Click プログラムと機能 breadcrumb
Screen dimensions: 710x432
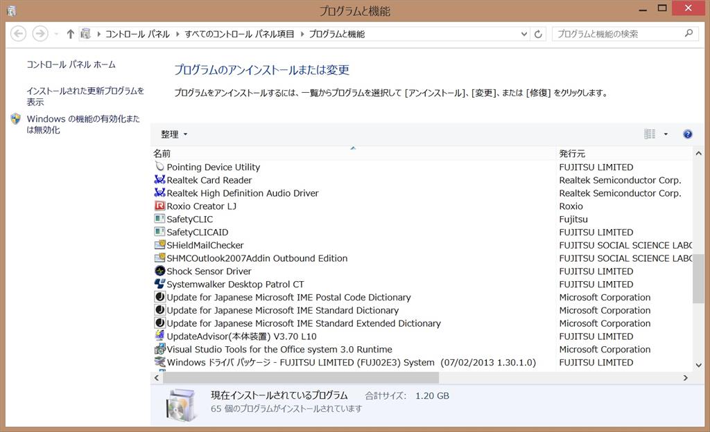(x=337, y=34)
